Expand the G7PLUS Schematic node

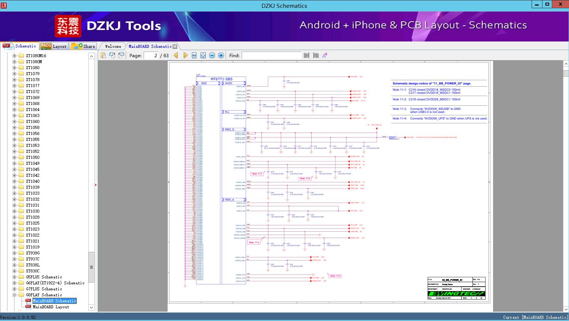tap(14, 289)
